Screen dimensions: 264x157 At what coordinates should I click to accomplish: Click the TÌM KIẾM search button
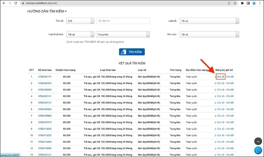132,52
